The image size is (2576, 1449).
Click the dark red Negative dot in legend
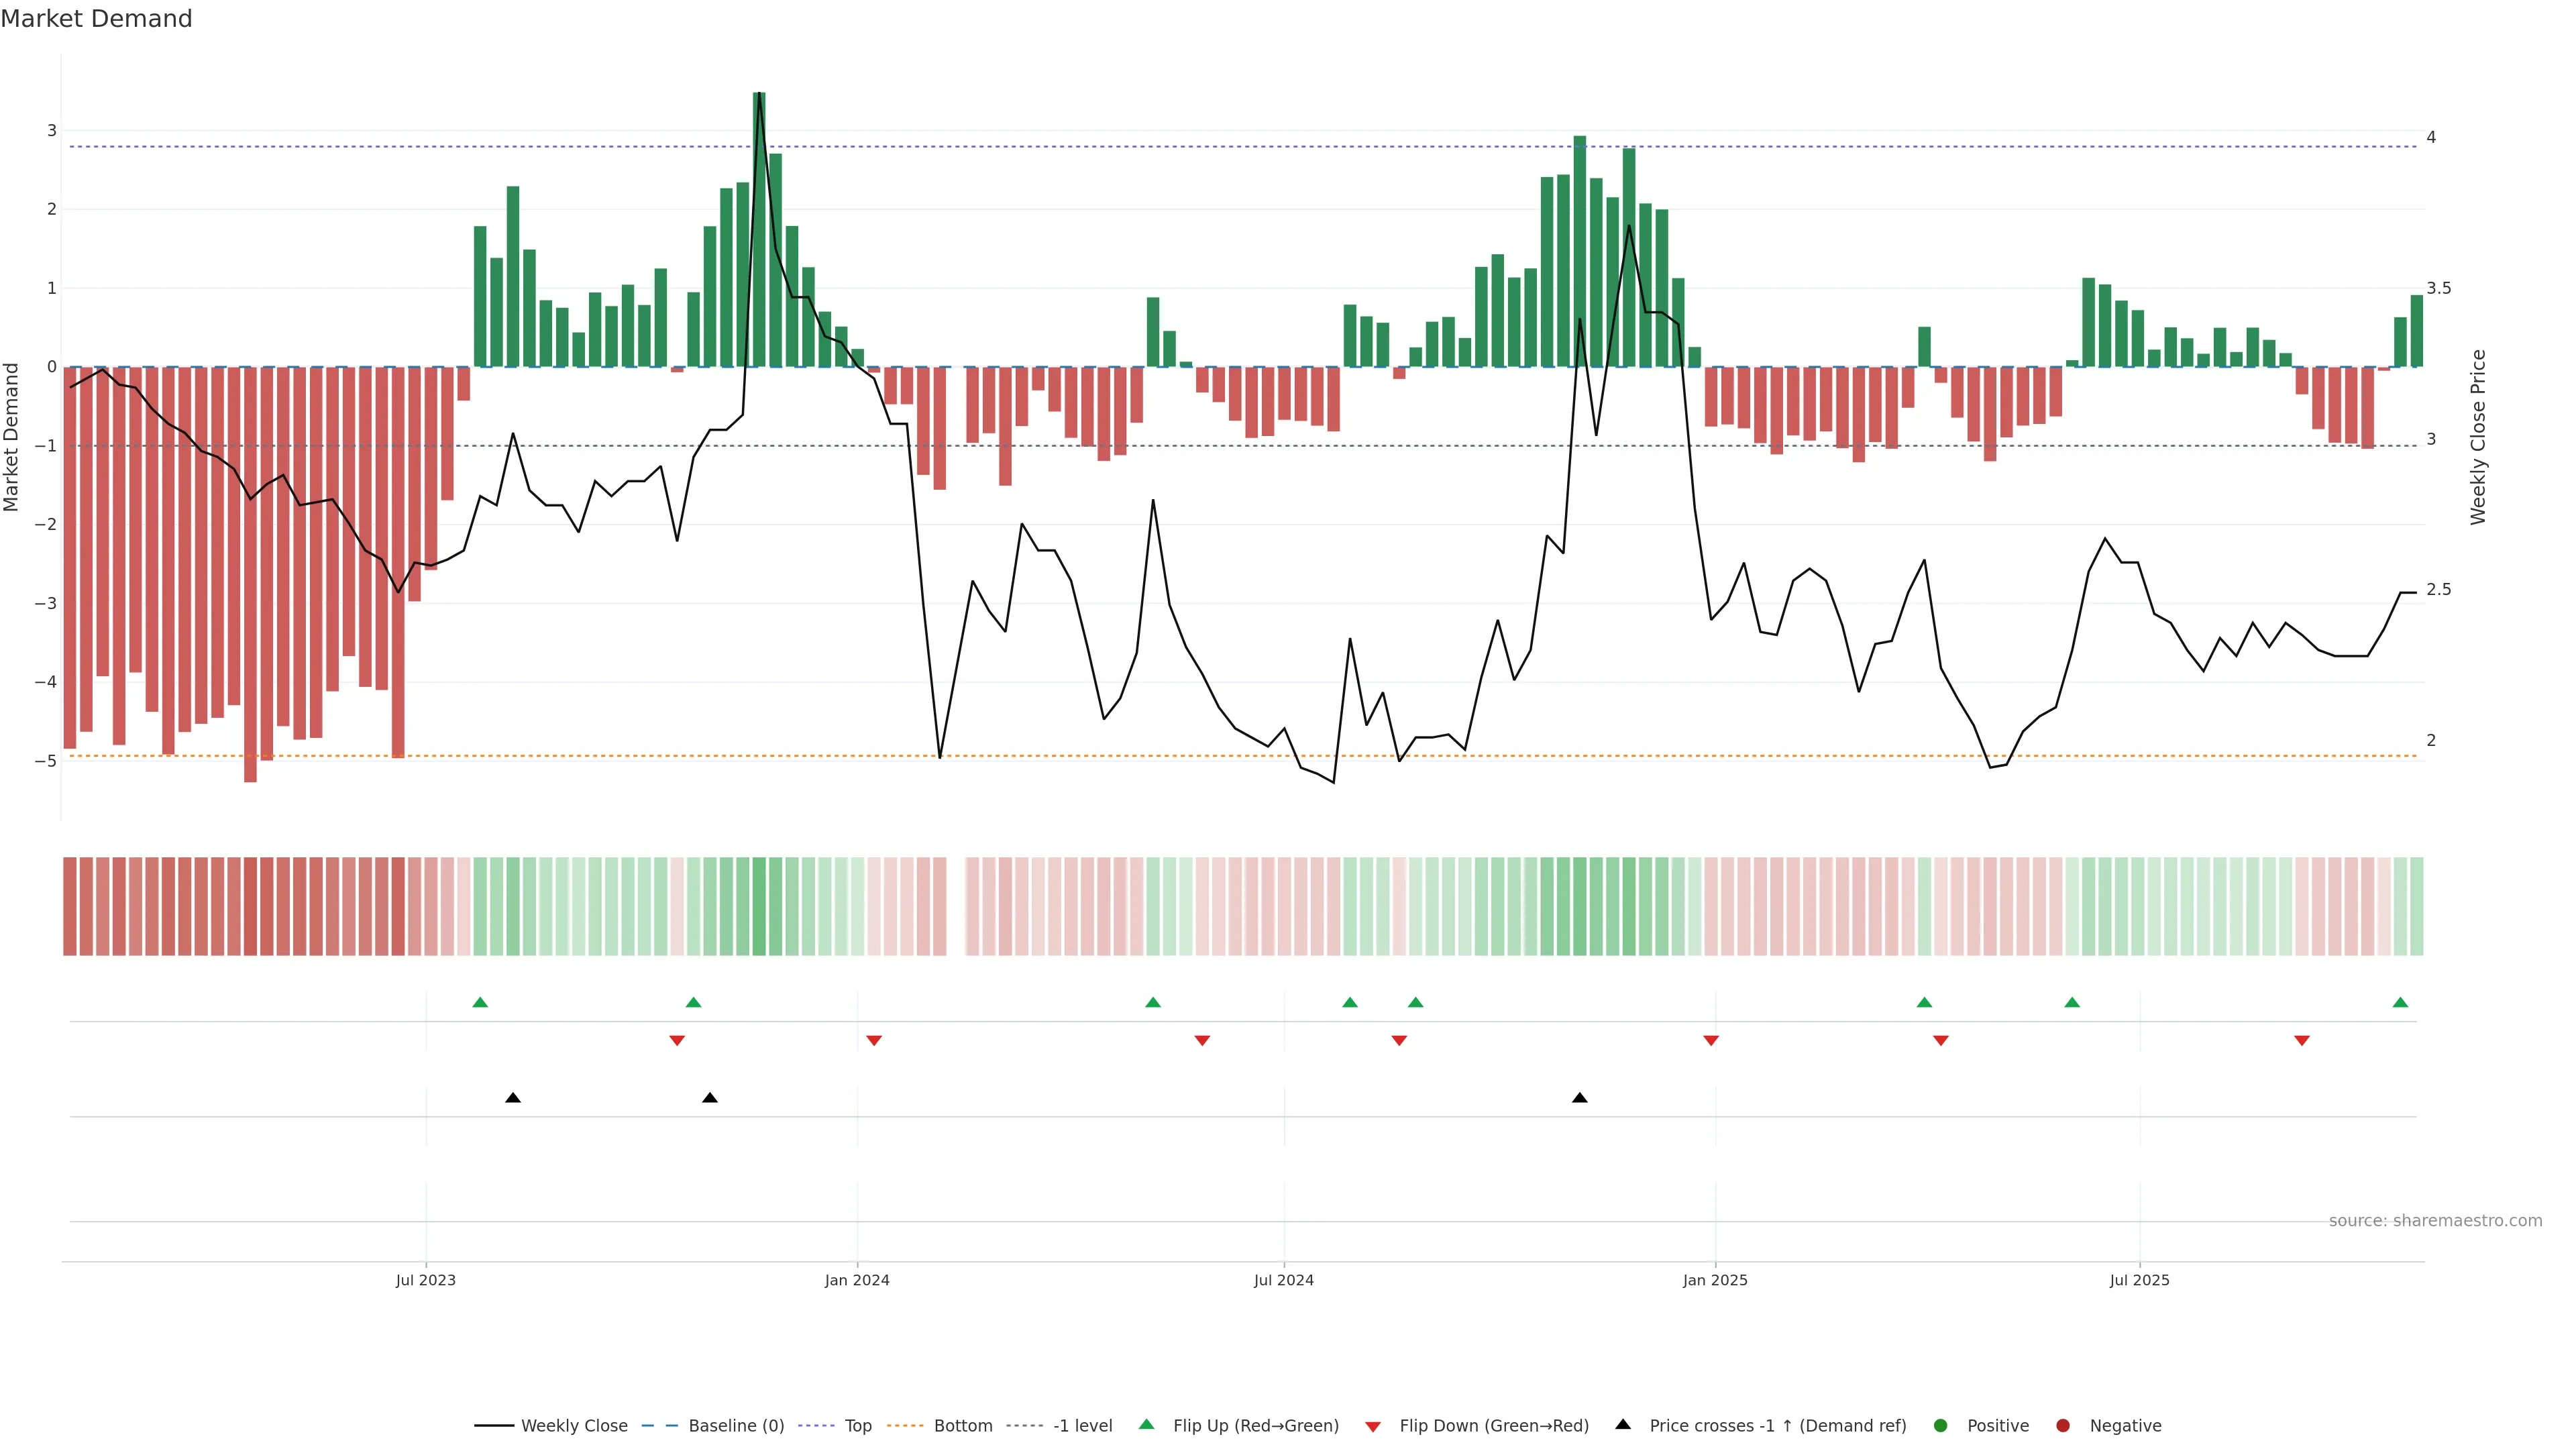pos(2063,1425)
